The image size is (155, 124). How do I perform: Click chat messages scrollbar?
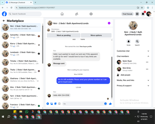click(x=112, y=77)
